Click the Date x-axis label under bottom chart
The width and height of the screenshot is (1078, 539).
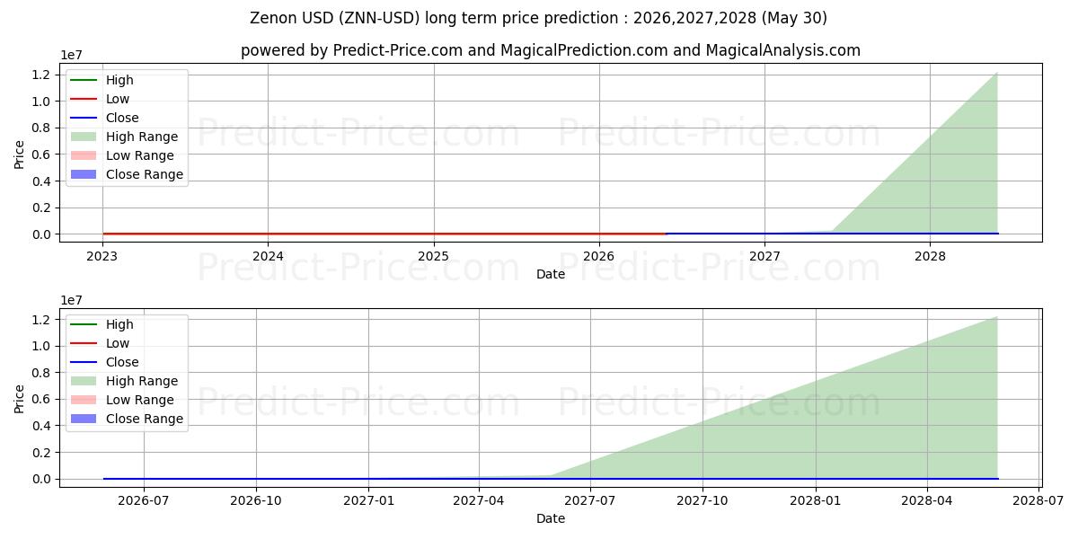(551, 518)
